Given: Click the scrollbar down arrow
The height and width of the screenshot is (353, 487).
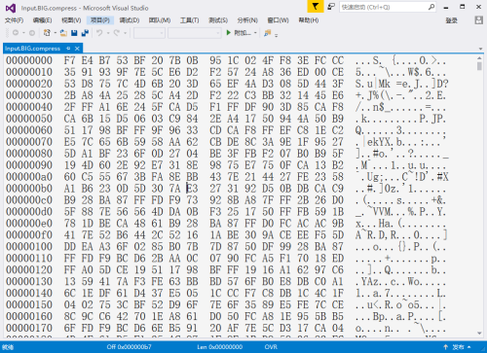Looking at the screenshot, I should (479, 334).
